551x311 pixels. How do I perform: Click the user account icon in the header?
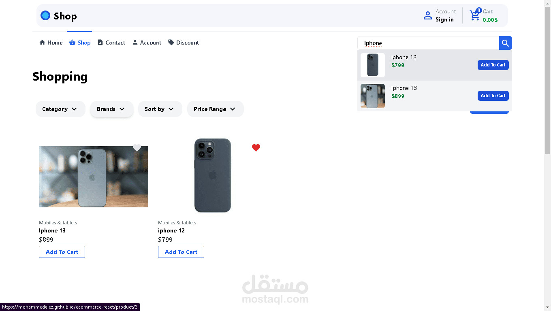point(427,16)
